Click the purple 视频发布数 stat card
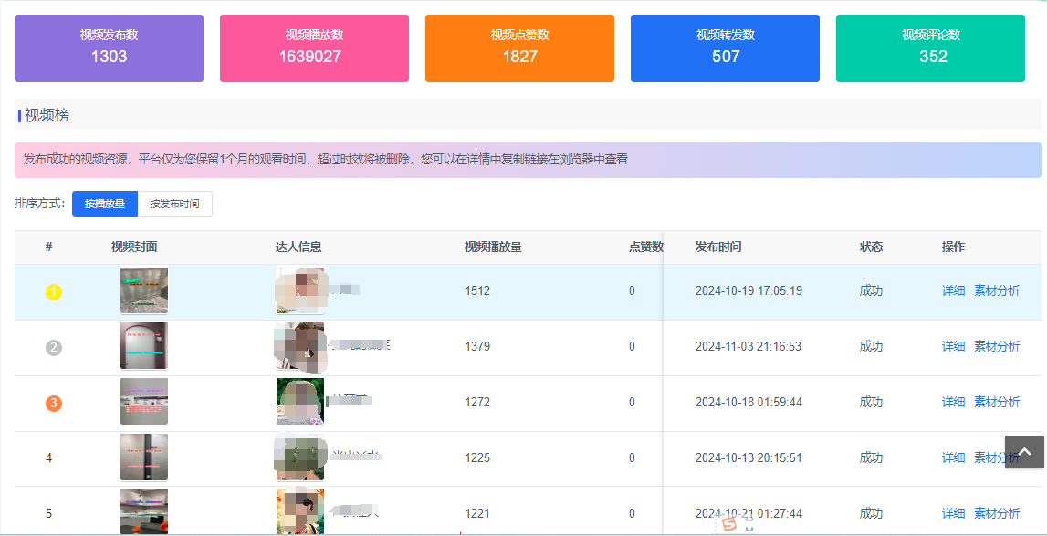Image resolution: width=1047 pixels, height=536 pixels. [109, 48]
